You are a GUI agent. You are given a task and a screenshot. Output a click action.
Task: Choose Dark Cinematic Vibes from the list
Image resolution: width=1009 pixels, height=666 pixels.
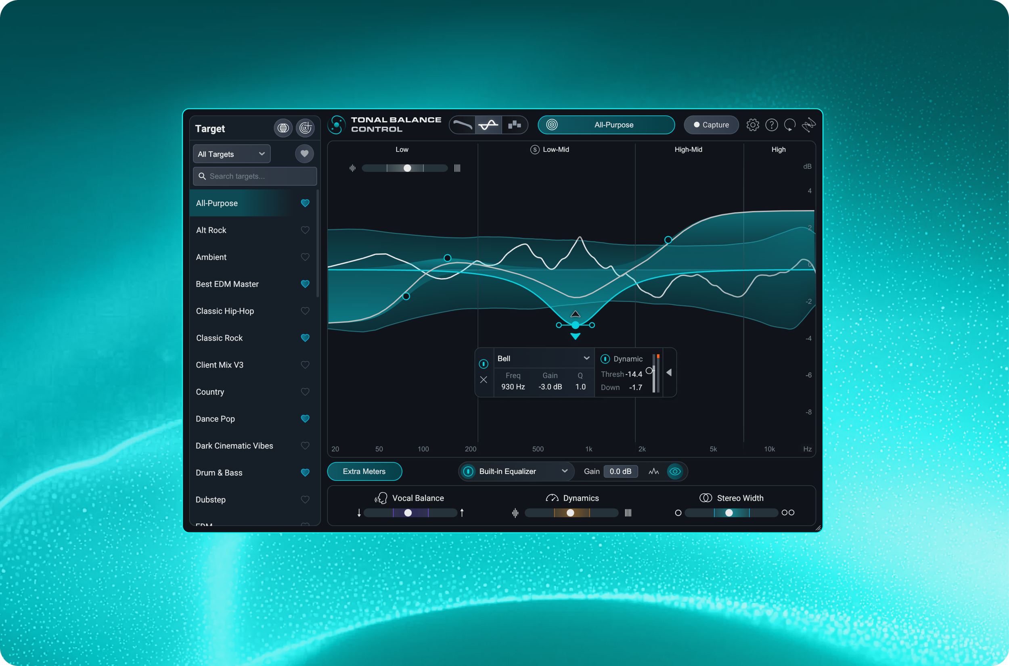[234, 446]
